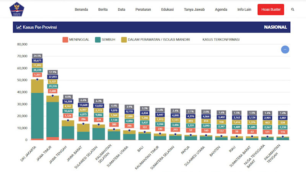Click the Jawa Timur confirmed-cases marker dot

(x=53, y=96)
